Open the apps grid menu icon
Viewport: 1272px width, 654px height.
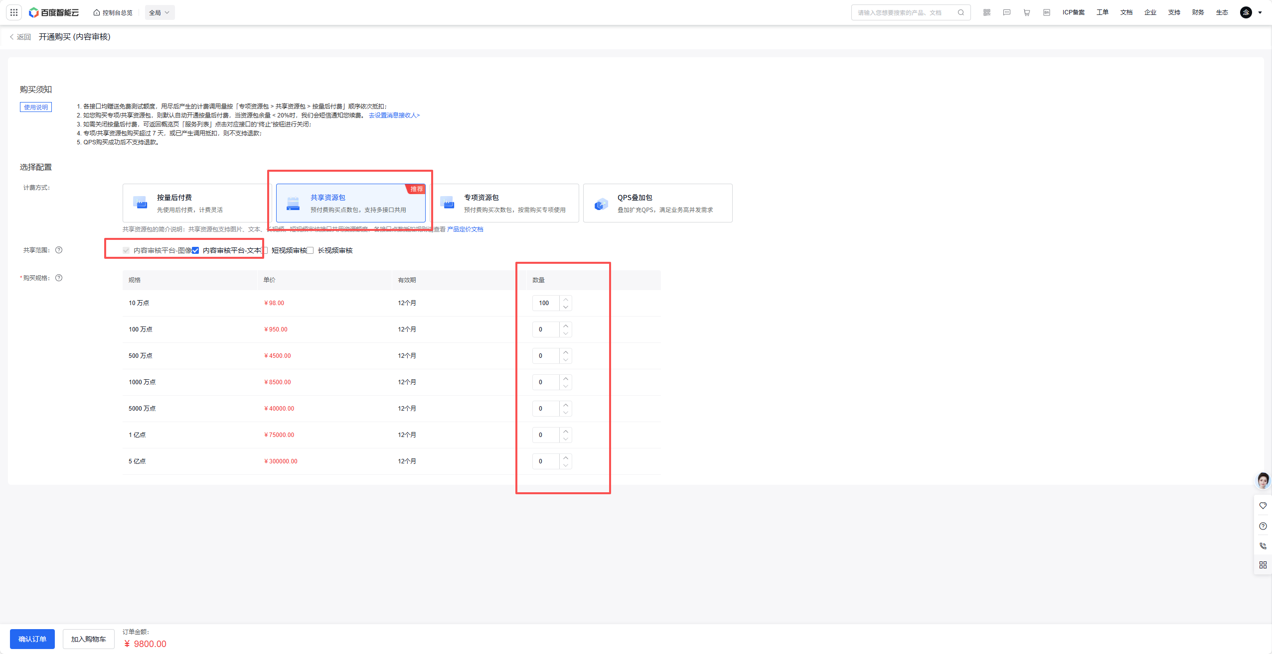(14, 12)
